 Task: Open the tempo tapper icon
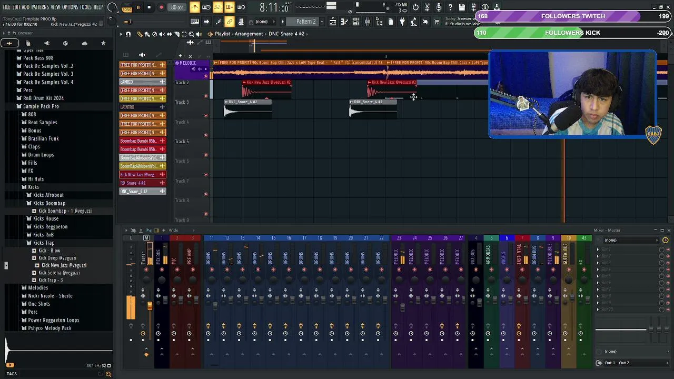(x=414, y=22)
